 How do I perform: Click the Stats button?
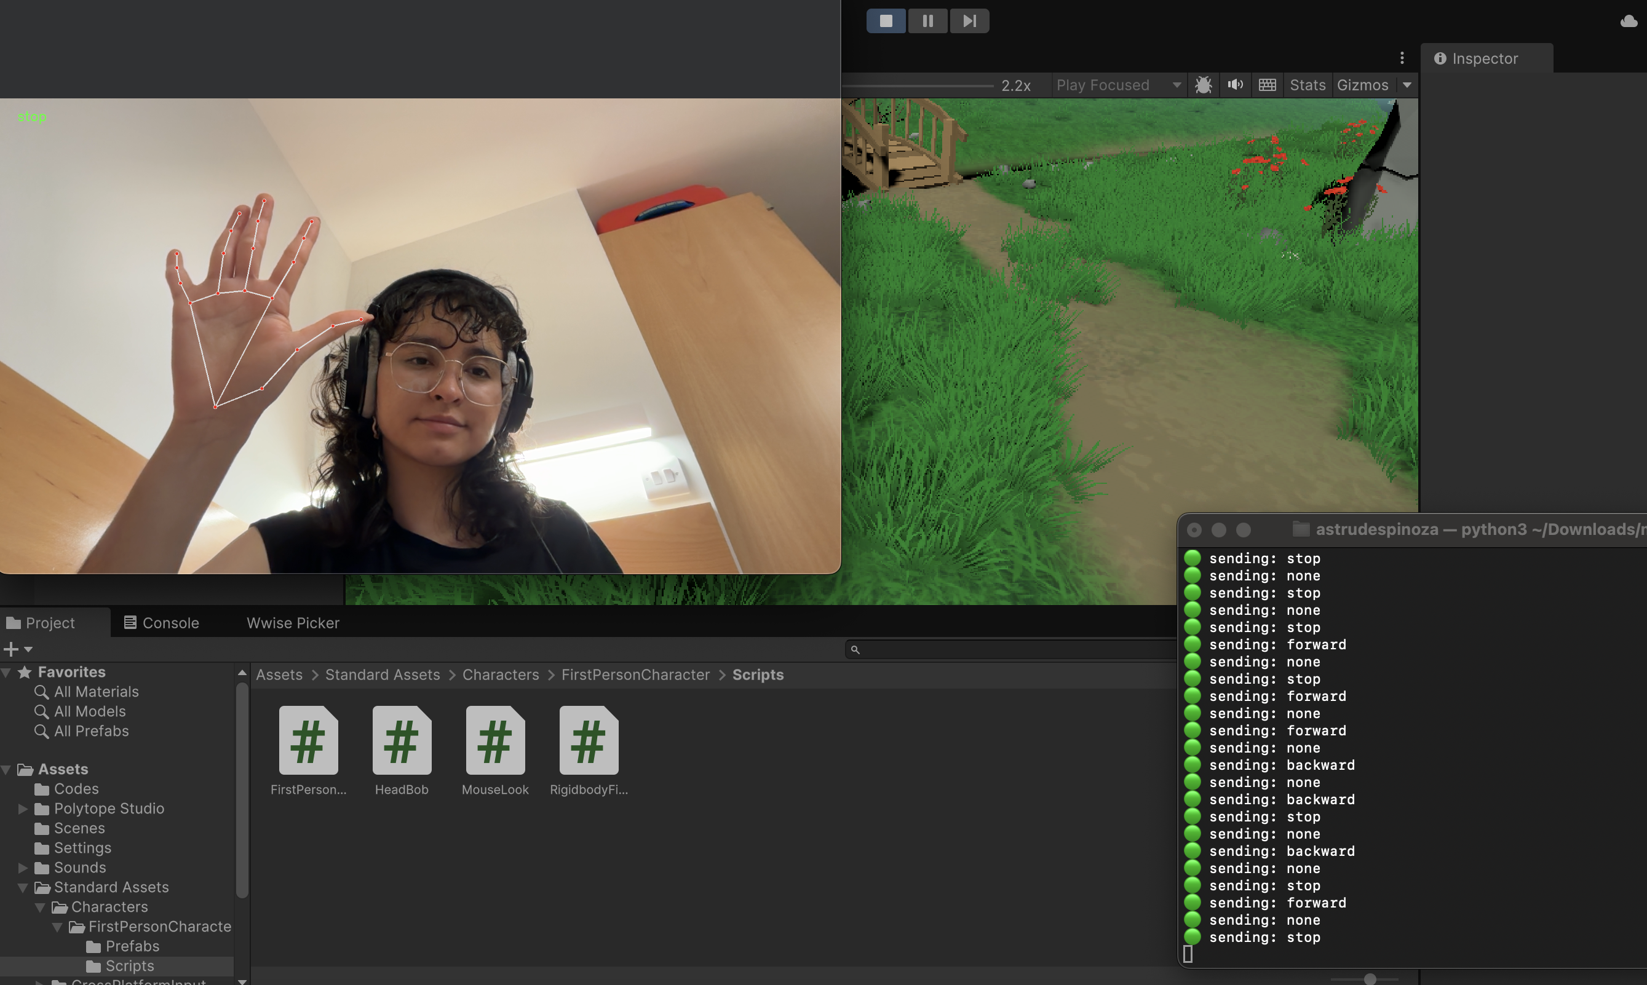pos(1306,85)
